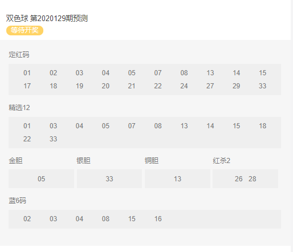This screenshot has width=293, height=252.
Task: Click number 03 in 蓝6码 section
Action: 53,219
